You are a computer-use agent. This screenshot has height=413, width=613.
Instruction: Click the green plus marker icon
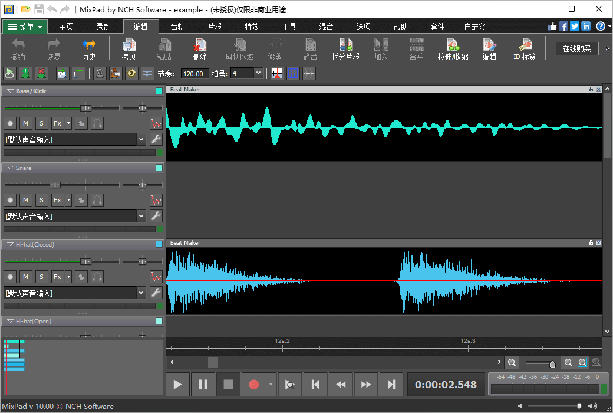tap(25, 73)
